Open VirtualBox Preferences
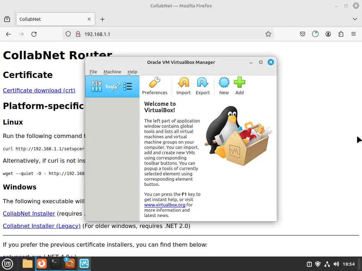The image size is (362, 271). (154, 86)
